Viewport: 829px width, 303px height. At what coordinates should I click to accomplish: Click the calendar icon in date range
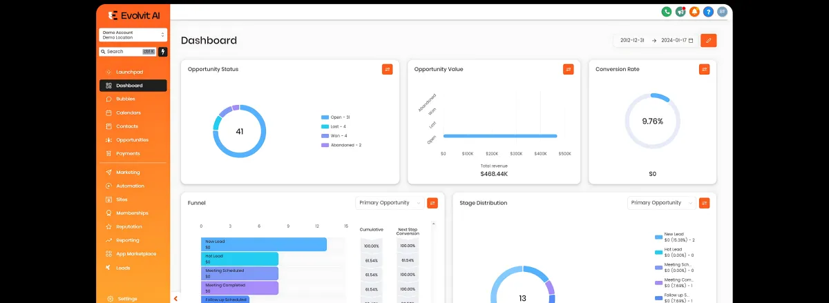(x=691, y=41)
